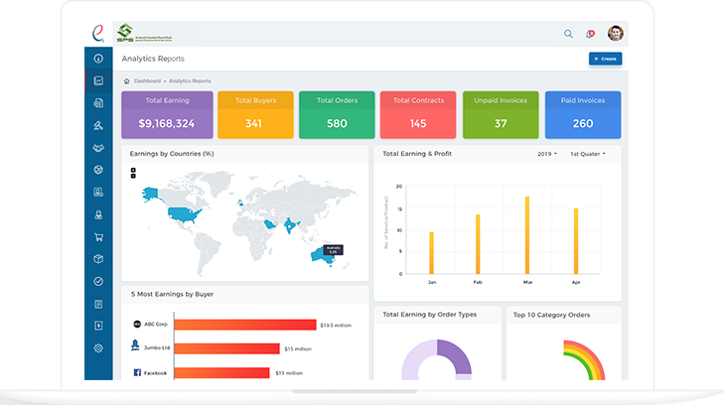Expand the 1st Quater dropdown
Screen dimensions: 724x405
[588, 154]
